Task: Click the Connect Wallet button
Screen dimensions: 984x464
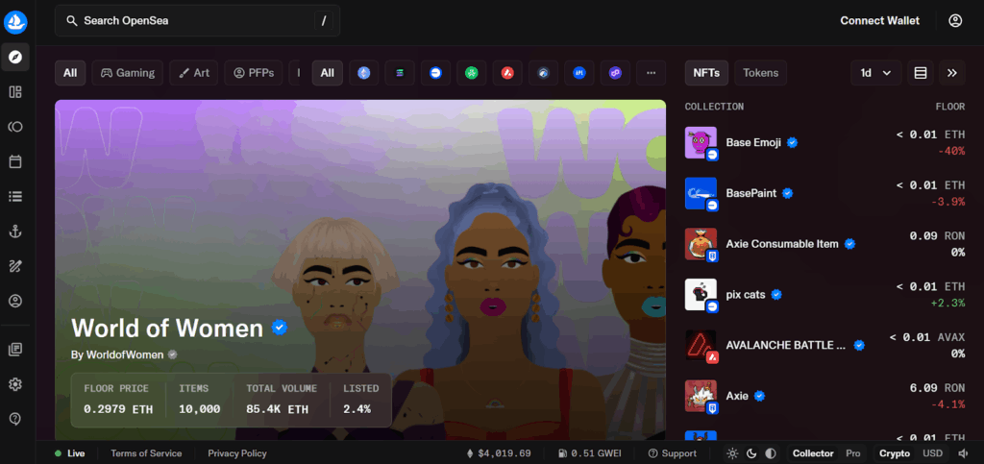Action: (879, 20)
